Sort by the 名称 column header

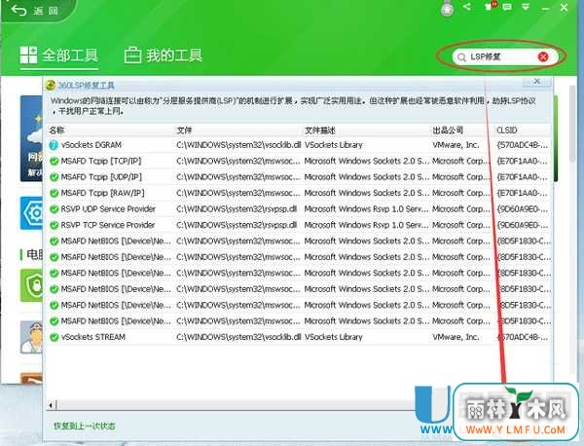56,130
